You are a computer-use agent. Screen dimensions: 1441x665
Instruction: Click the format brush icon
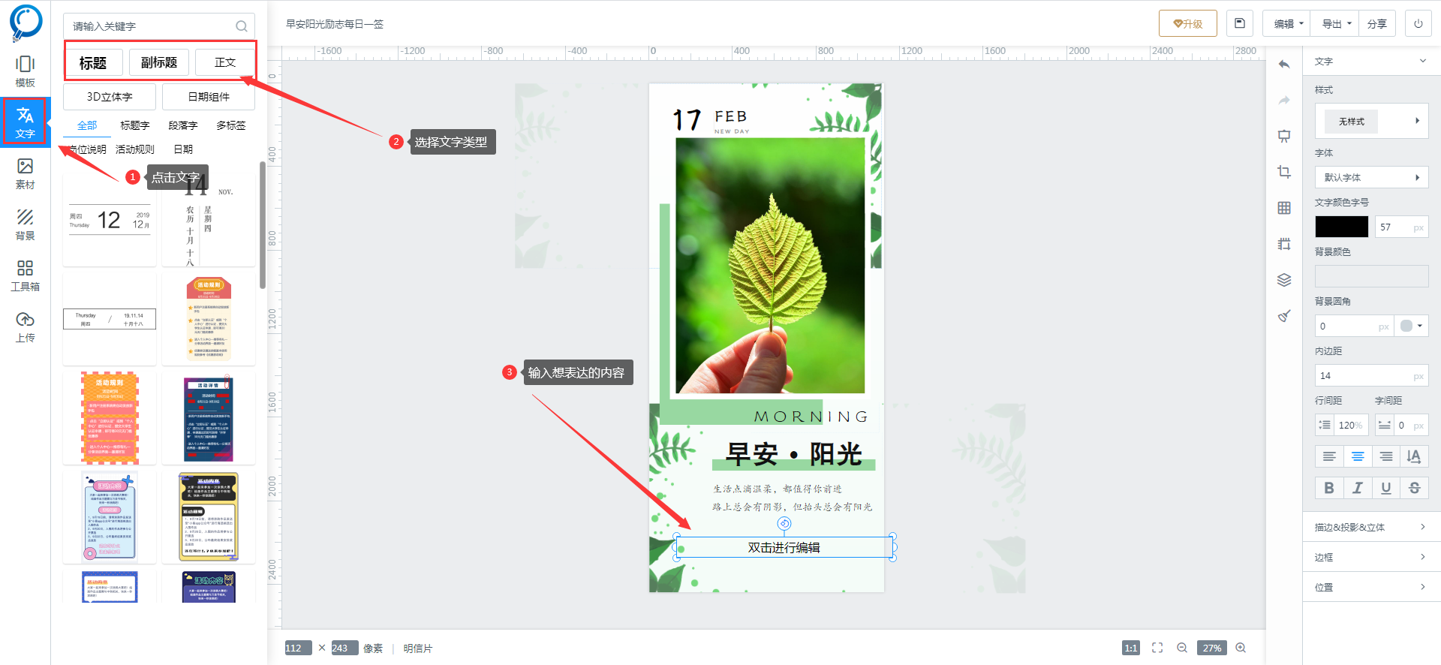click(1284, 316)
